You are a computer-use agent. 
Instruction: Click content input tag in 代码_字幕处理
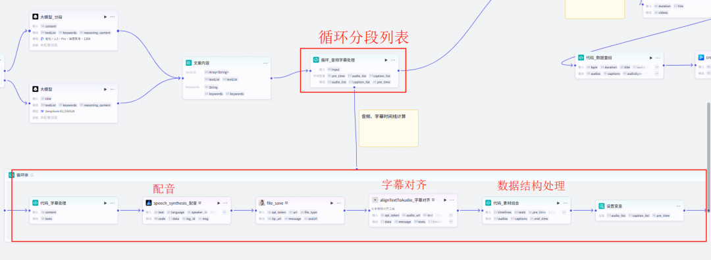click(x=49, y=212)
